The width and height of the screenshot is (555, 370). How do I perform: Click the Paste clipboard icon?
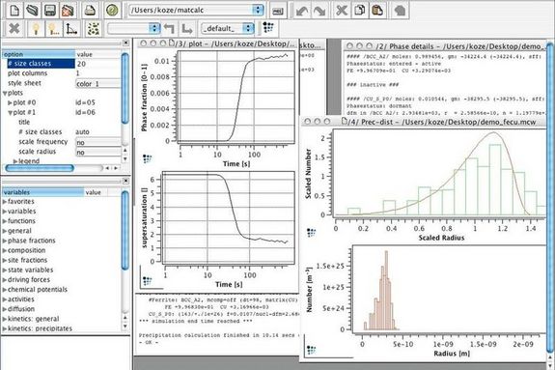377,11
